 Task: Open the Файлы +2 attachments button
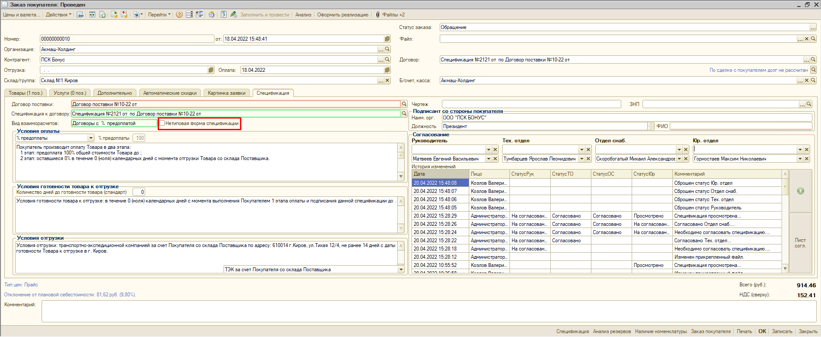(390, 15)
